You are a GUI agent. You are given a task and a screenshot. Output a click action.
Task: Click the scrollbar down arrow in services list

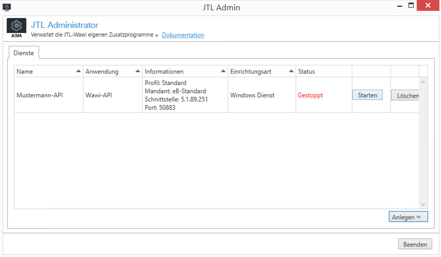pos(423,204)
